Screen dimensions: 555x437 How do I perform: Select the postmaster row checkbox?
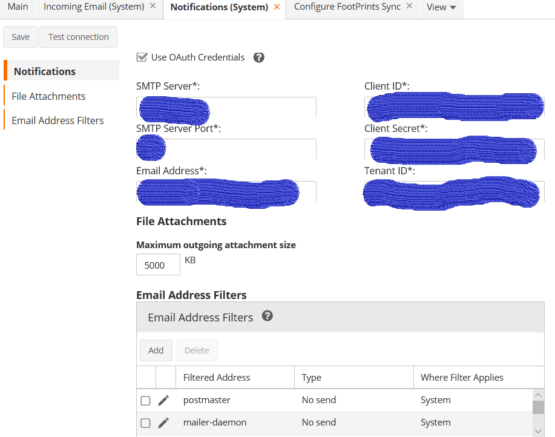pyautogui.click(x=145, y=401)
